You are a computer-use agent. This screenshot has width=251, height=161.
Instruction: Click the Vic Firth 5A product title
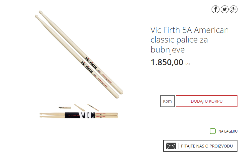(190, 40)
